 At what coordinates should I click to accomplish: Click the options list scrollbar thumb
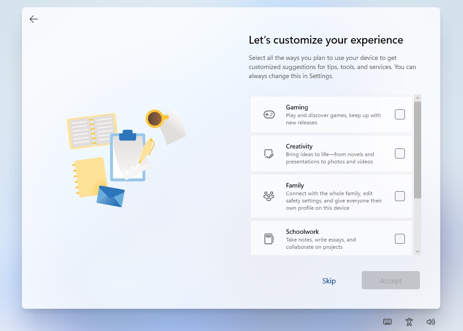418,150
